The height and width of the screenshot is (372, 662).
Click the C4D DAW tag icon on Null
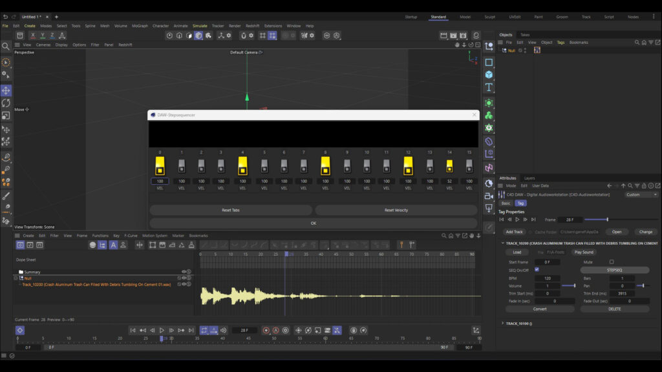(537, 50)
